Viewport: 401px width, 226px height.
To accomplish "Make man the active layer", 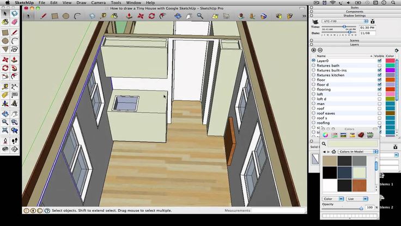I will [x=313, y=104].
